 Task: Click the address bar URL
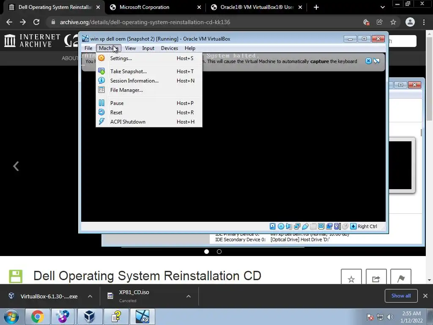(x=145, y=22)
